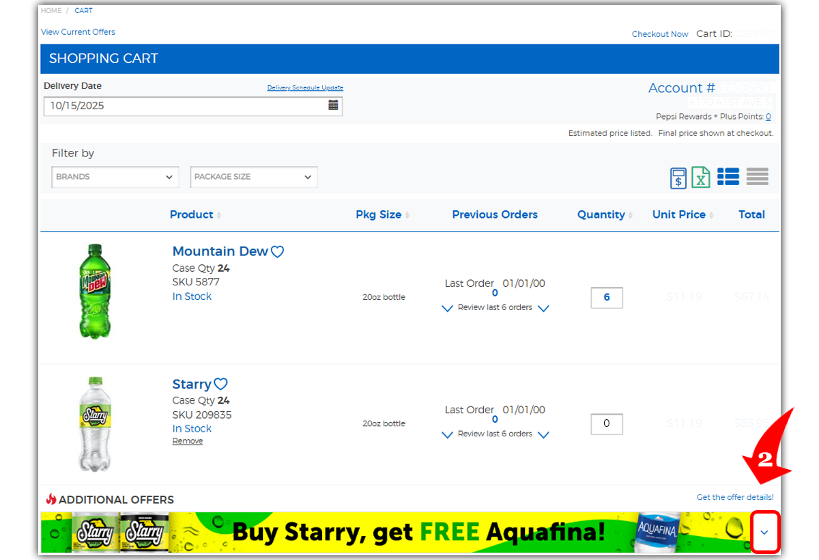Click the Checkout Now link
This screenshot has width=819, height=560.
click(660, 34)
